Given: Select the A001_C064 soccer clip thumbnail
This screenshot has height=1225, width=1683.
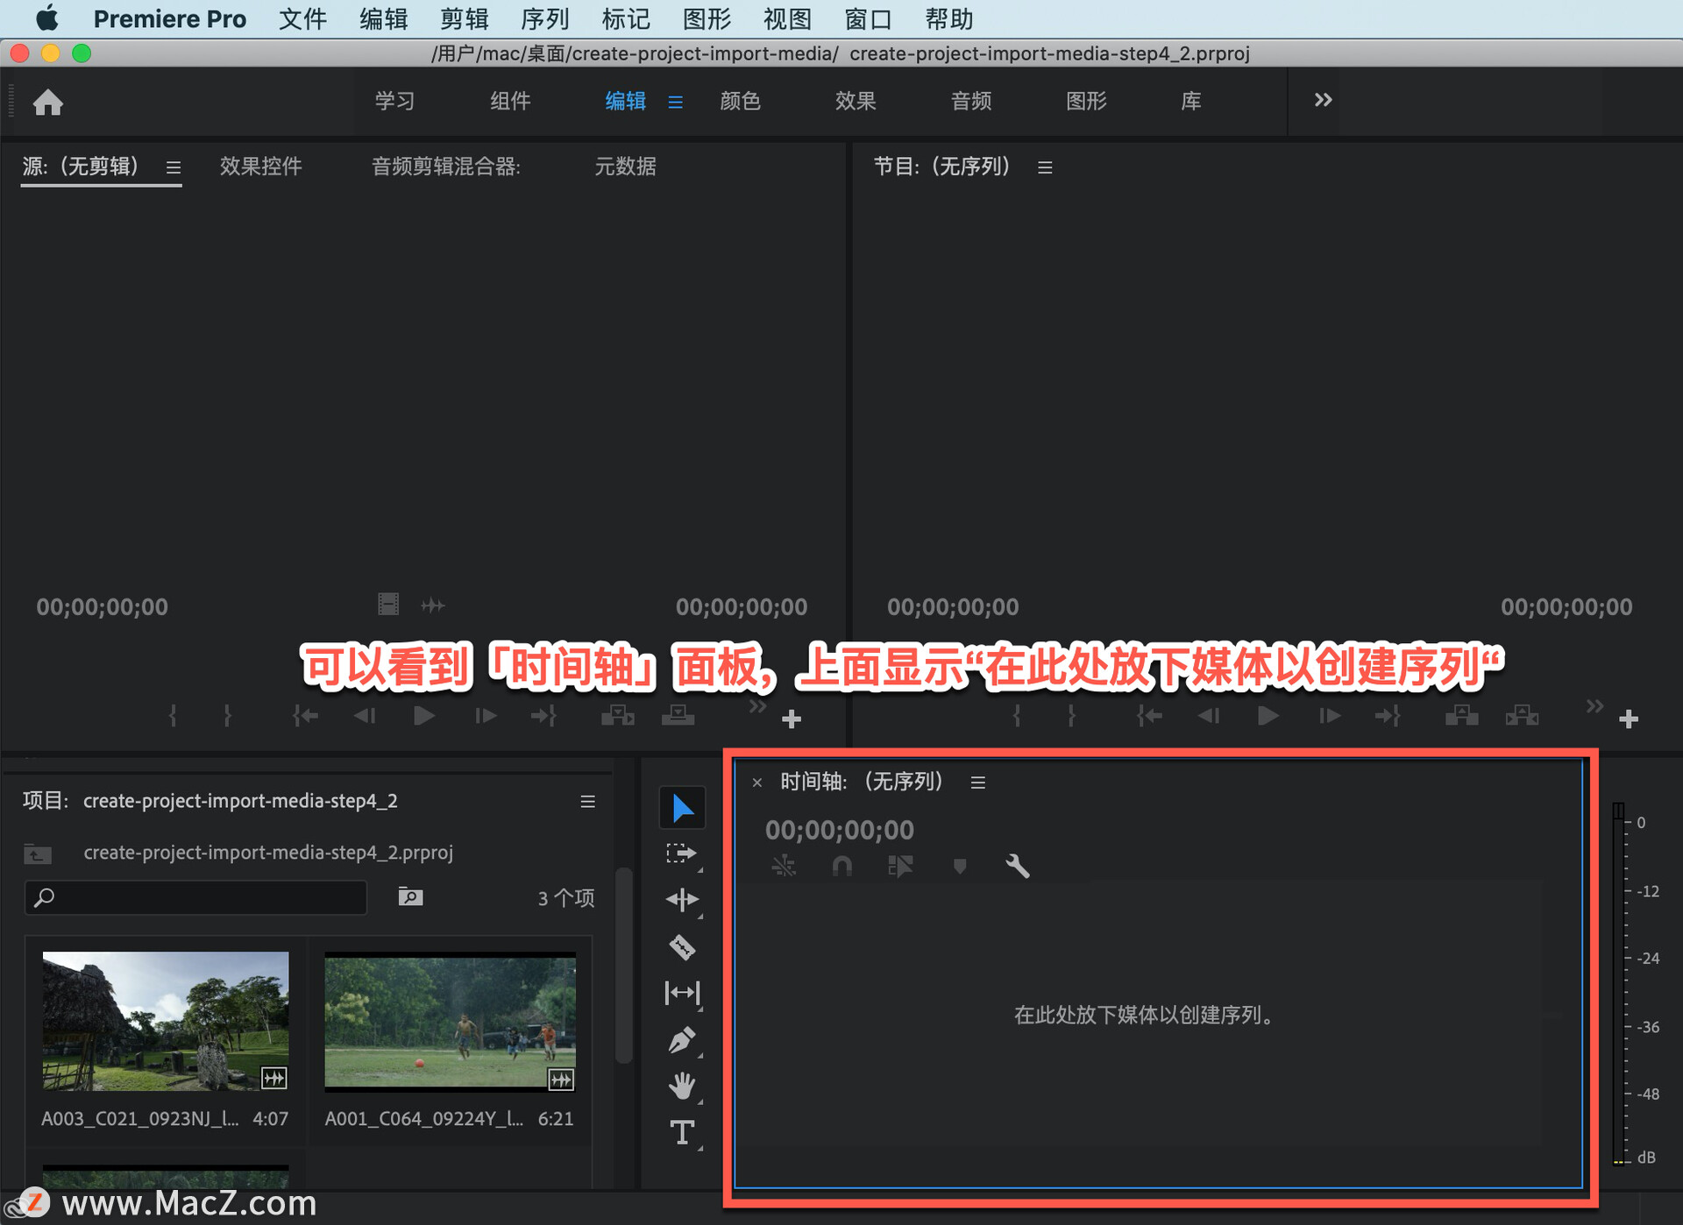Looking at the screenshot, I should pyautogui.click(x=450, y=1021).
